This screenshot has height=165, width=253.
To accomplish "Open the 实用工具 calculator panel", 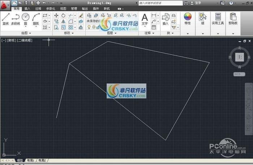I will coord(218,18).
